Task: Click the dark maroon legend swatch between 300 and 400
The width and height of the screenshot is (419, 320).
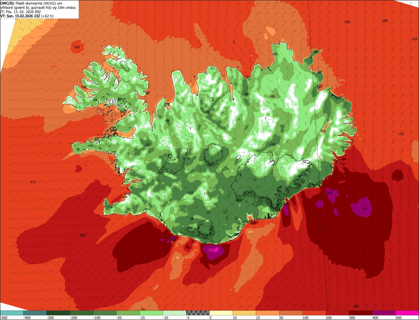Action: [x=361, y=313]
